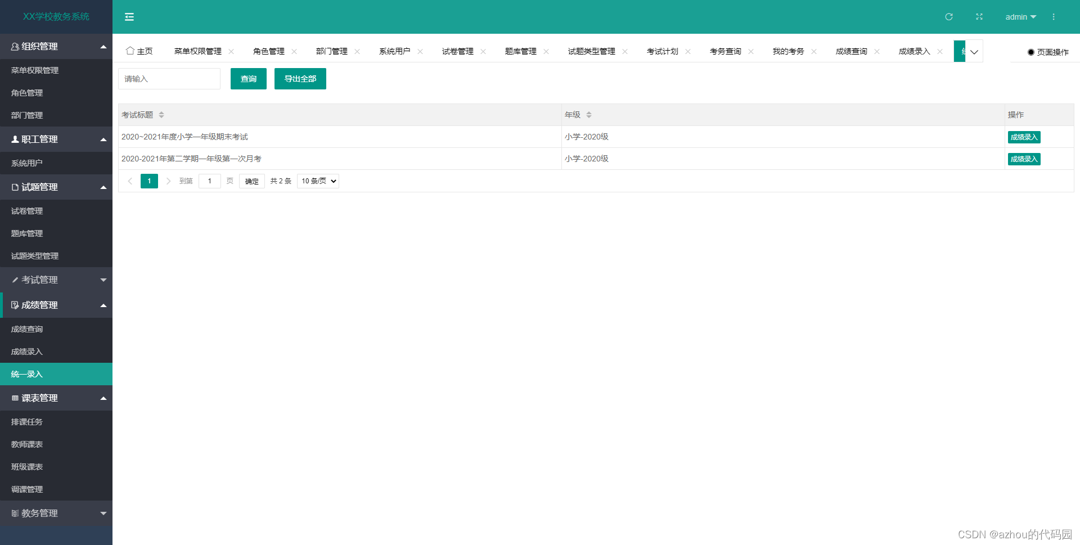Close the 部门管理 tab
The height and width of the screenshot is (545, 1080).
[x=357, y=51]
